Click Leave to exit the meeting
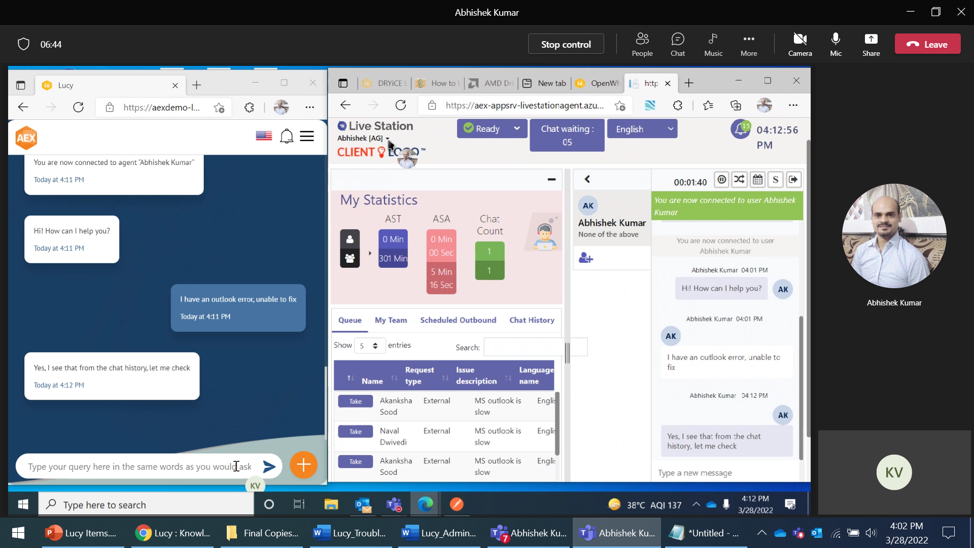This screenshot has width=974, height=548. pos(927,44)
